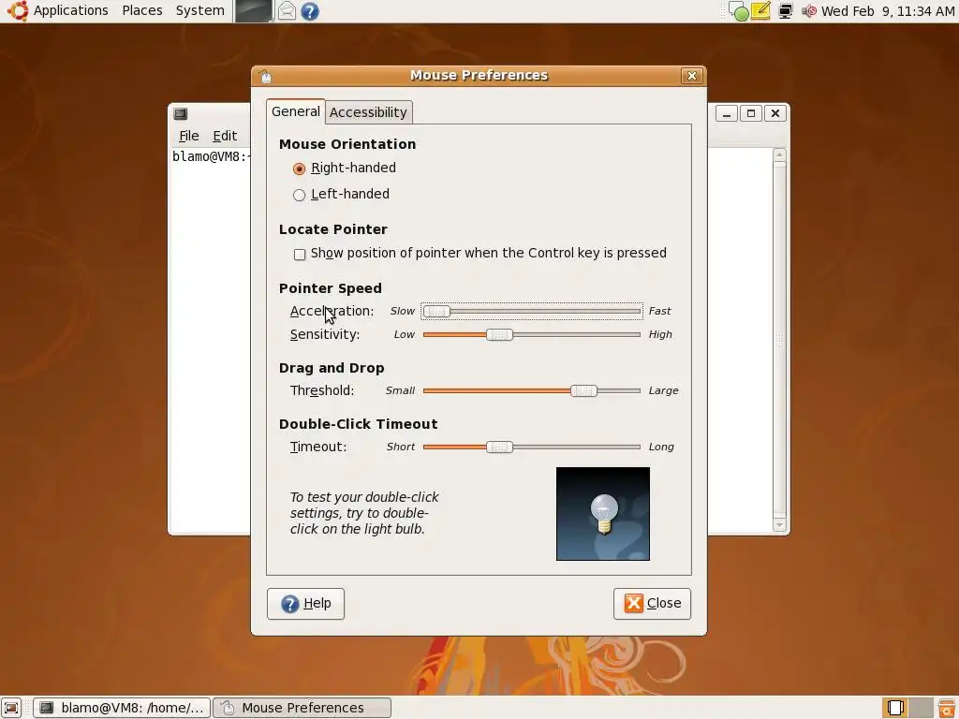
Task: Click the mouse icon in Mouse Preferences titlebar
Action: pyautogui.click(x=265, y=76)
